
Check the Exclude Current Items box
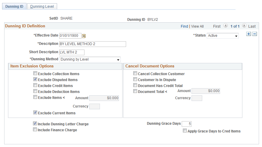pyautogui.click(x=35, y=113)
